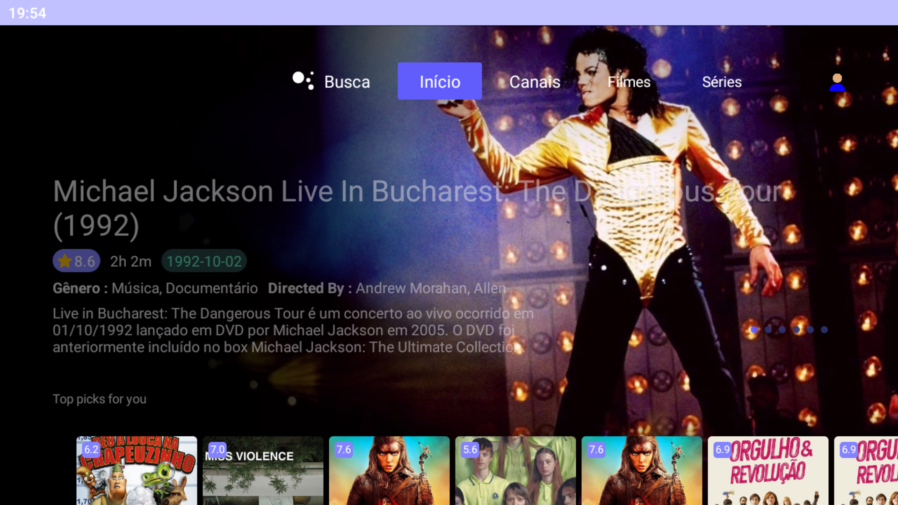Image resolution: width=898 pixels, height=505 pixels.
Task: Click the Busca voice search icon
Action: click(303, 80)
